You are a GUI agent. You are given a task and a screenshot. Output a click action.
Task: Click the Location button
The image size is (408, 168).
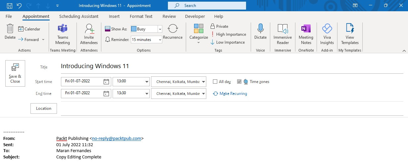[44, 108]
